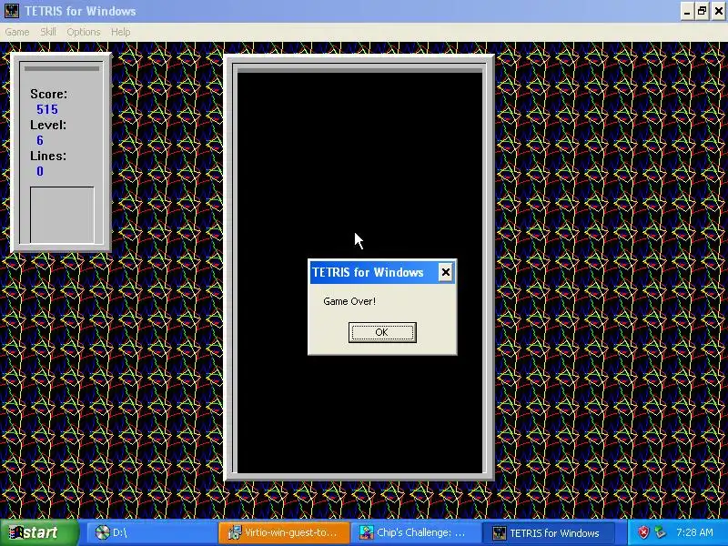Click the Game Over! message text
Screen dimensions: 728x546
(349, 301)
